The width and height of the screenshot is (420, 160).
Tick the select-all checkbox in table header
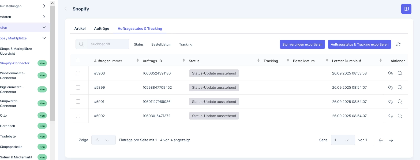[78, 60]
